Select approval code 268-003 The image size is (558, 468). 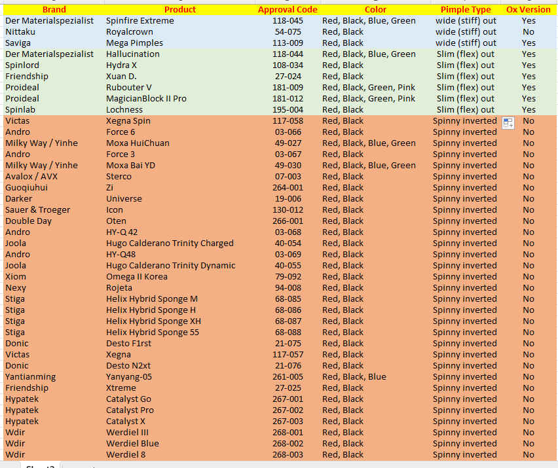click(x=288, y=454)
